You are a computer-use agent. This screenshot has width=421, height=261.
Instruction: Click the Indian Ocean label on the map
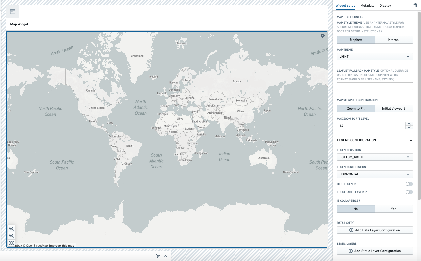[225, 157]
